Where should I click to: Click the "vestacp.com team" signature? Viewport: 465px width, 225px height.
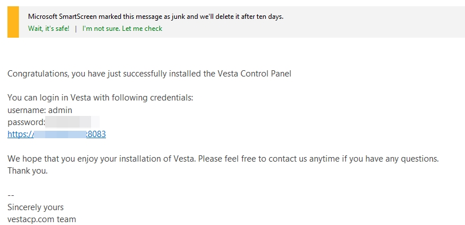42,219
